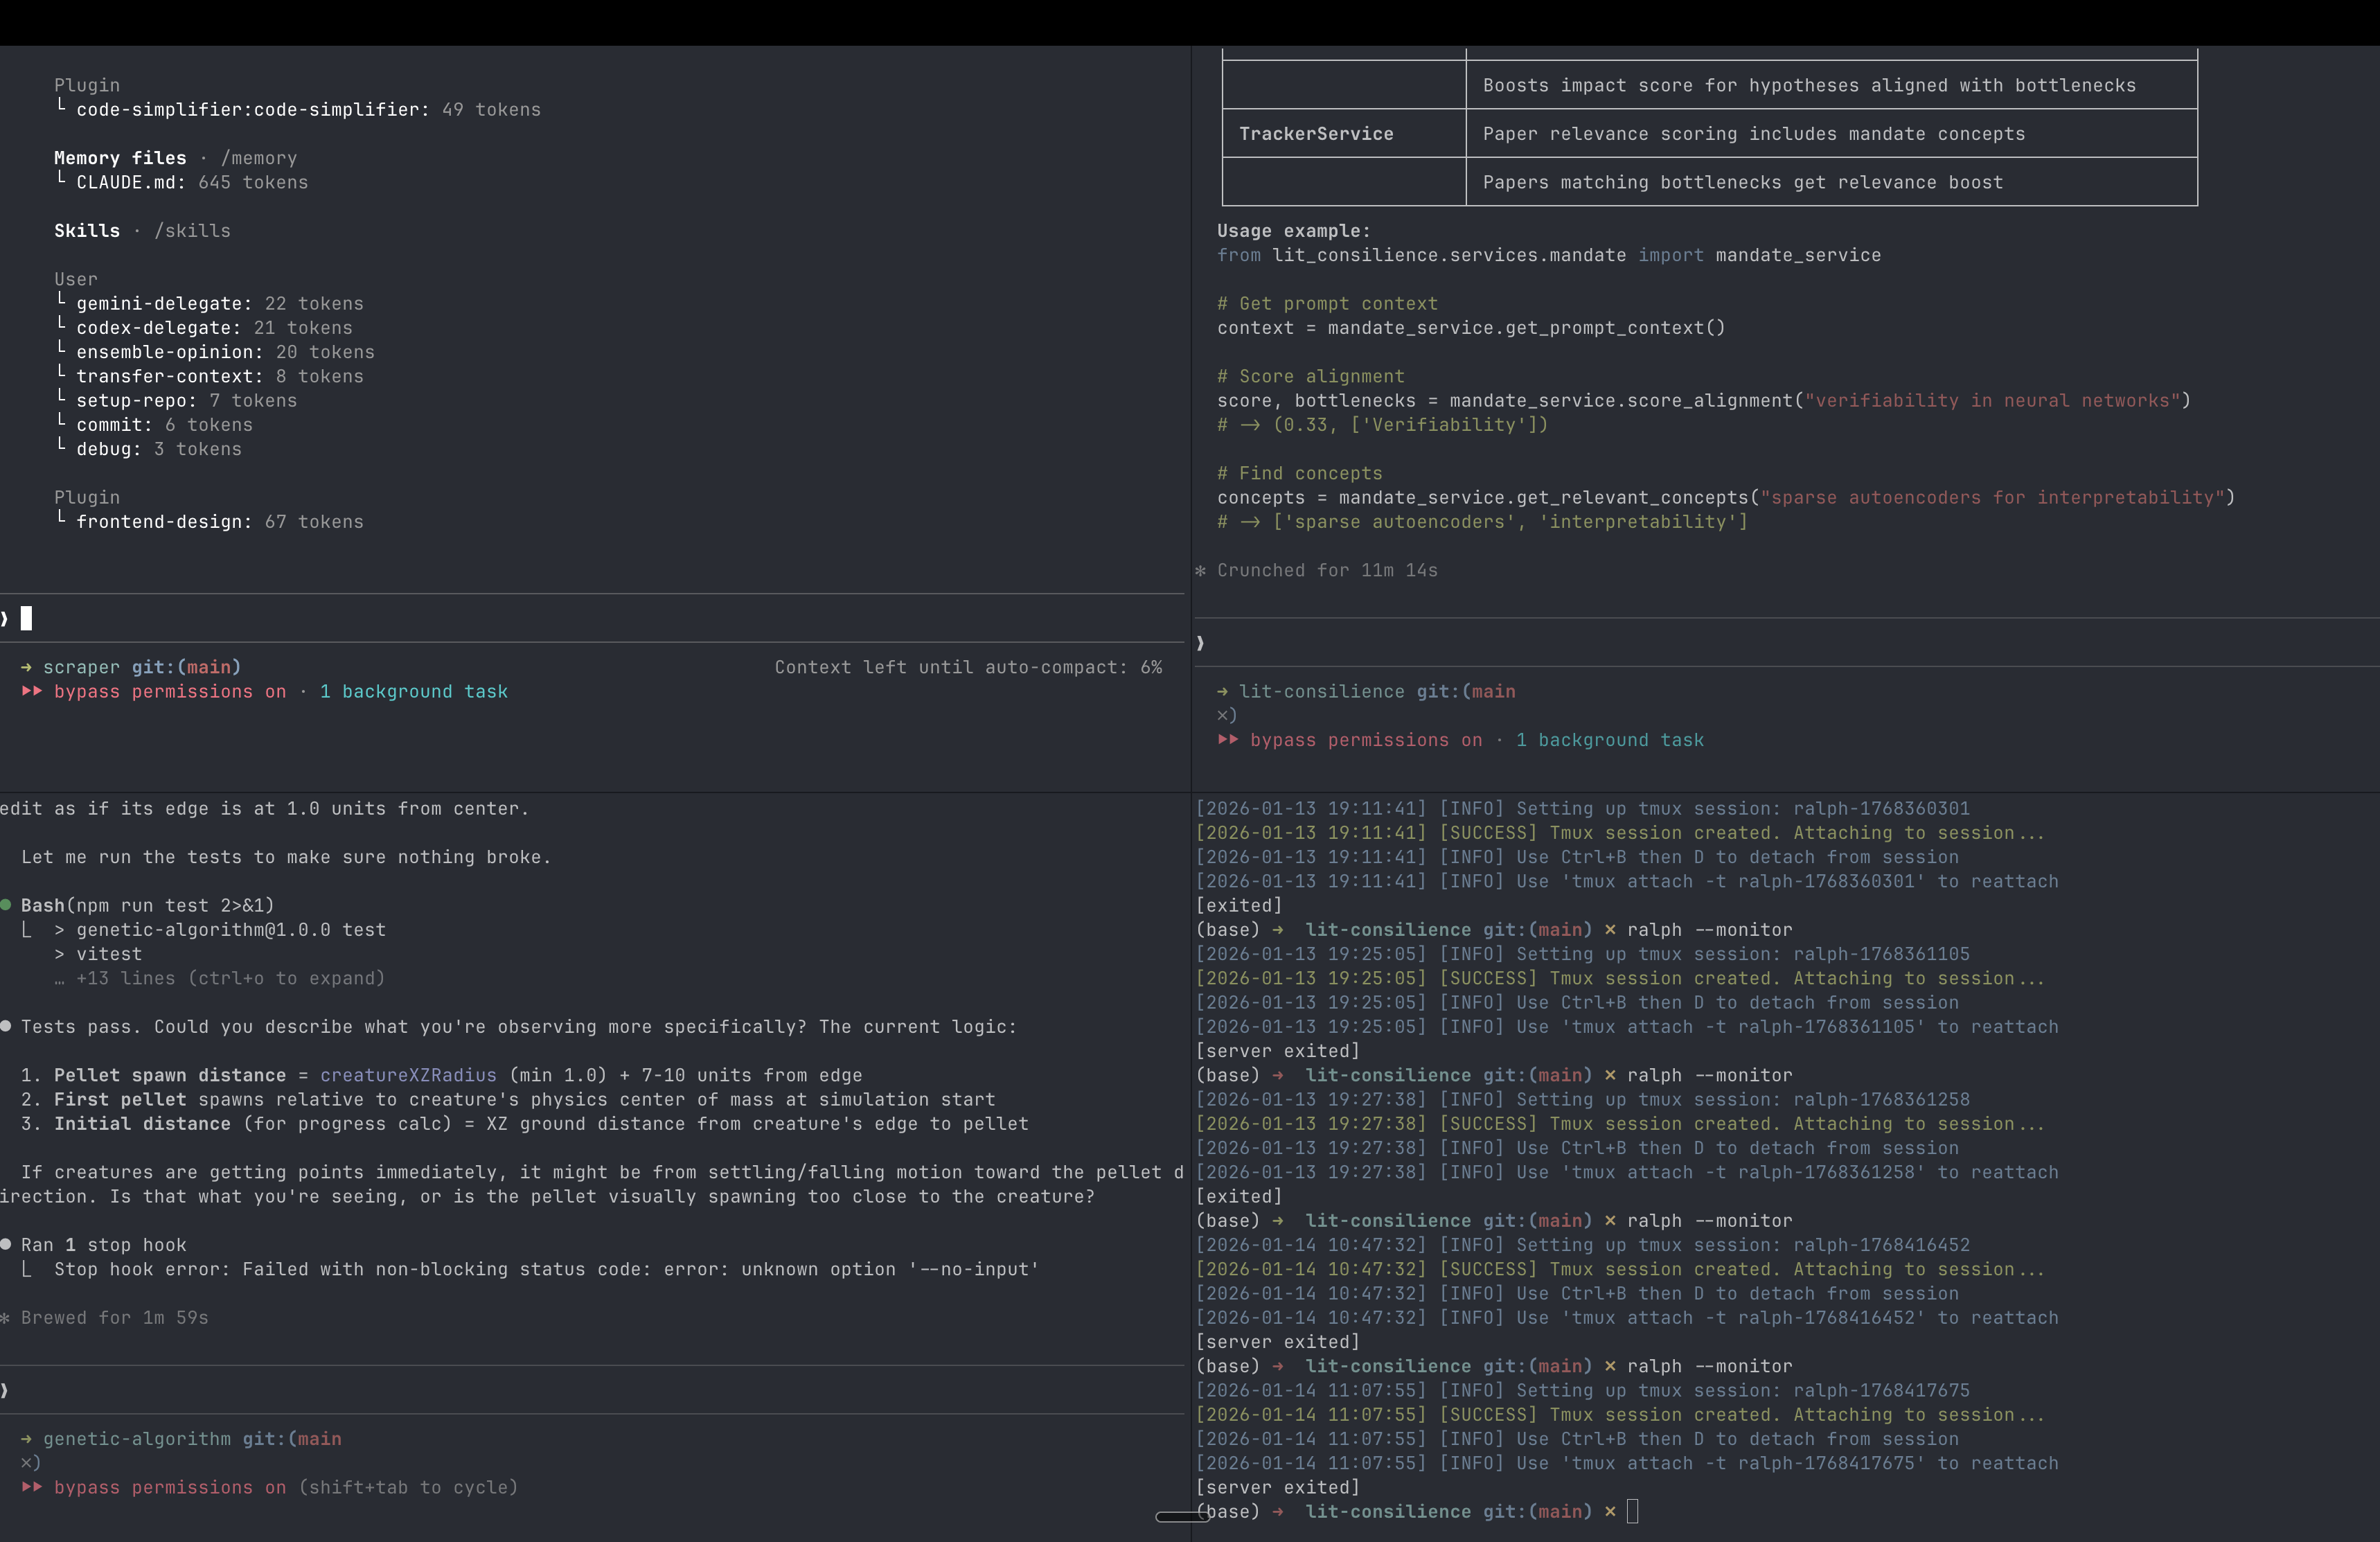Click the genetic-algorithm prompt arrow icon
2380x1542 pixels.
26,1439
